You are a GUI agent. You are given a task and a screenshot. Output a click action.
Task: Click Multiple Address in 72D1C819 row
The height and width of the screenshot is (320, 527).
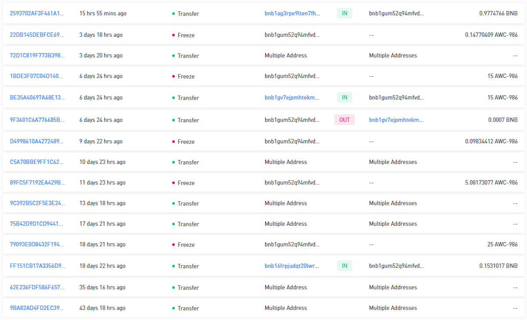click(286, 56)
